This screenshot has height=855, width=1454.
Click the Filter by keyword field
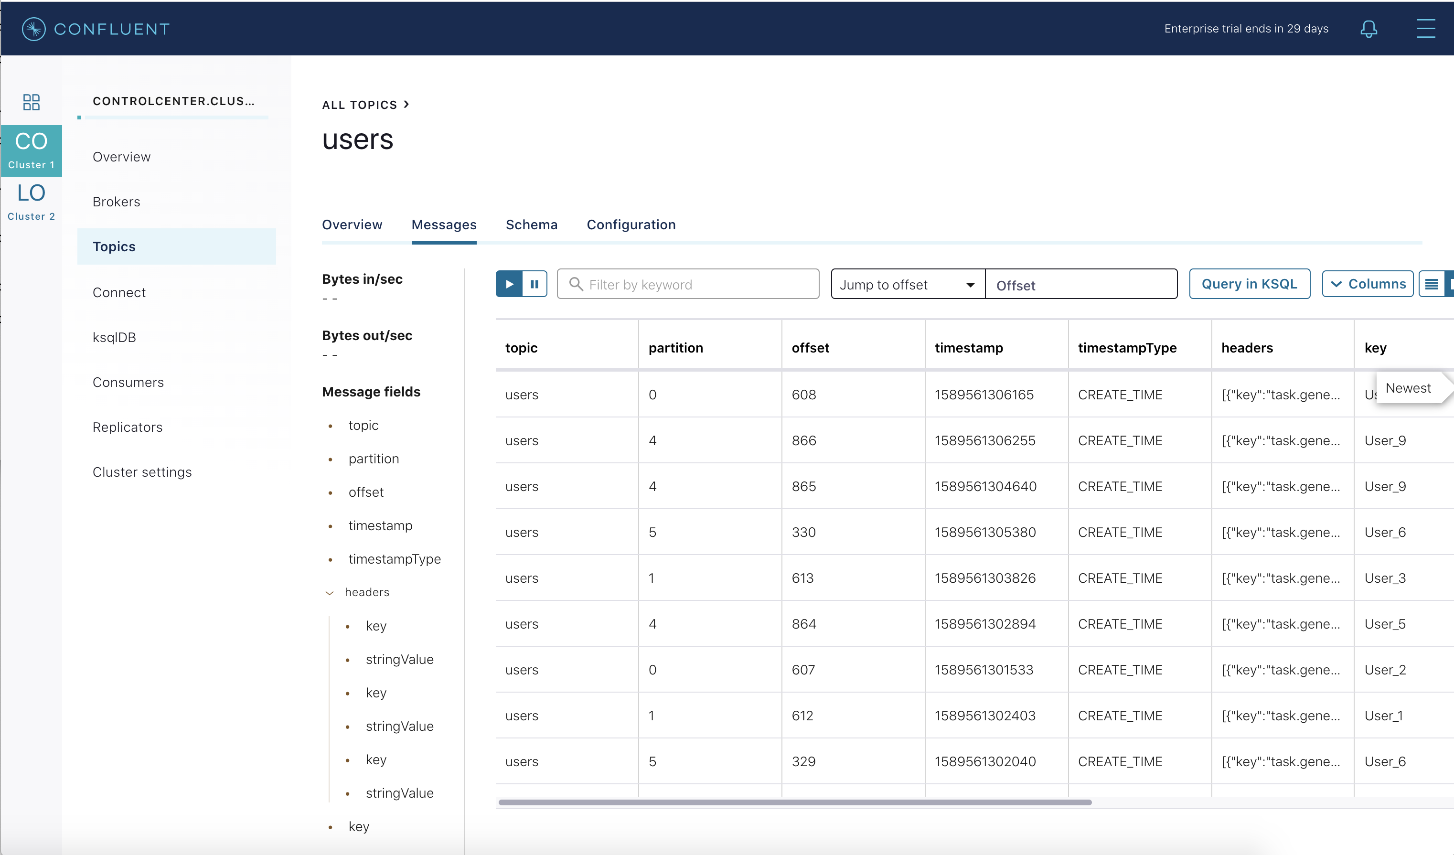point(688,284)
